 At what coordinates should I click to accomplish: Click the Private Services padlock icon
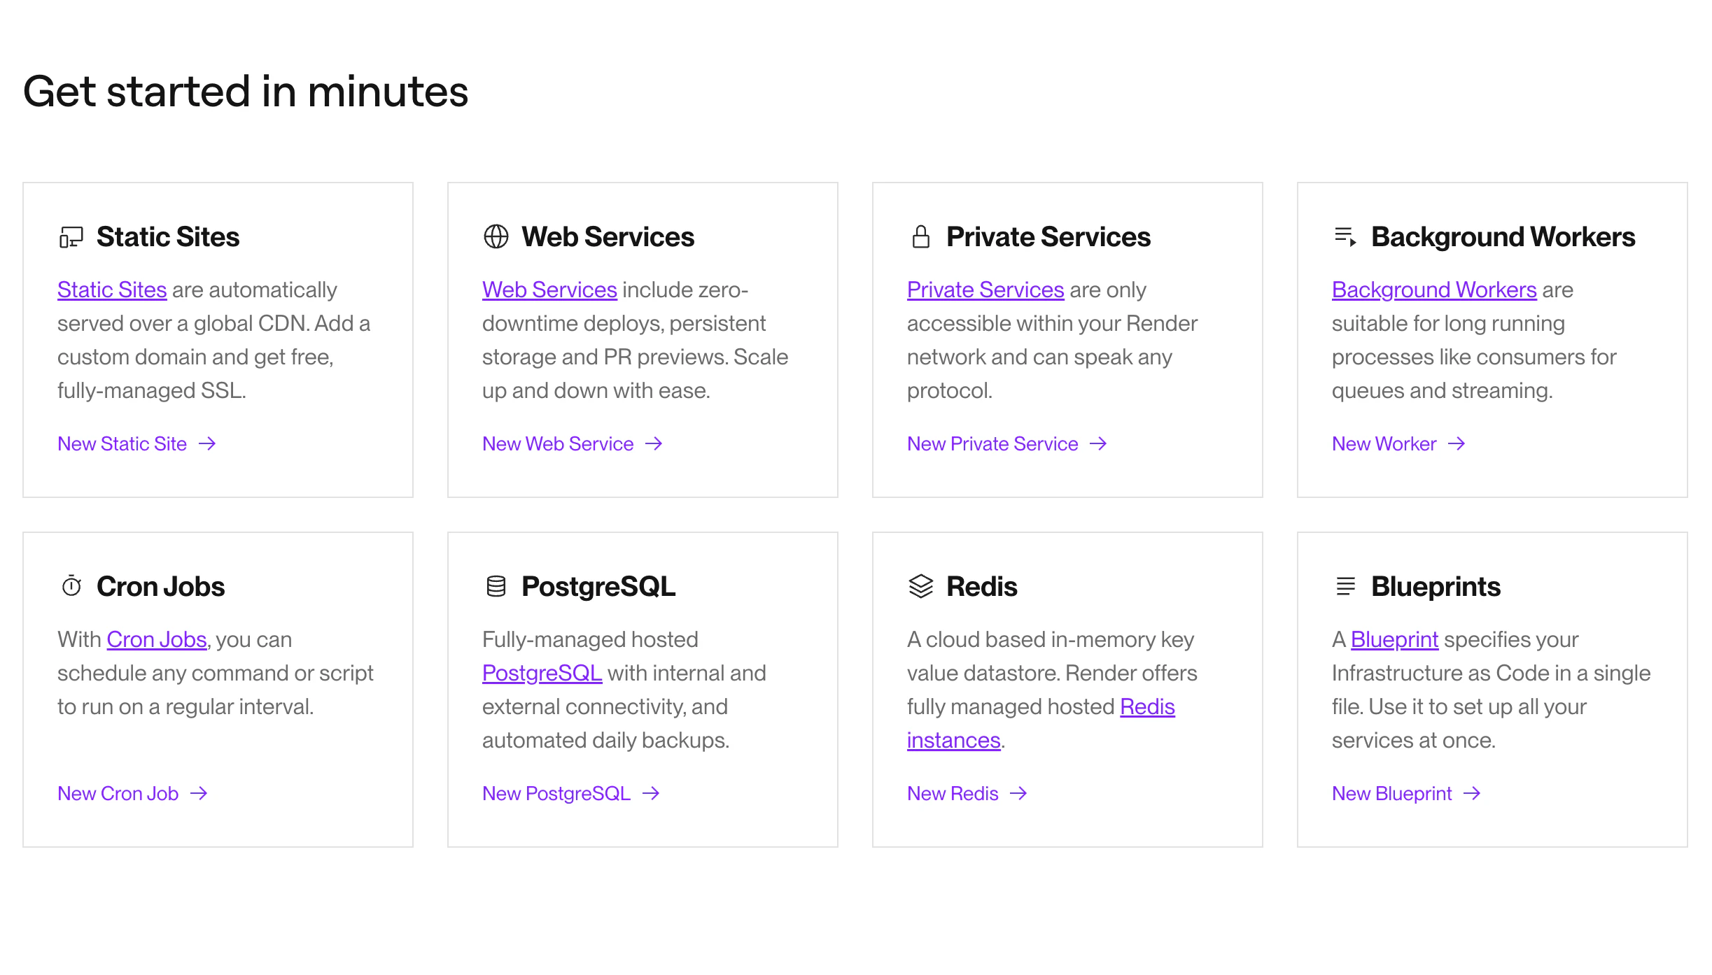coord(921,237)
